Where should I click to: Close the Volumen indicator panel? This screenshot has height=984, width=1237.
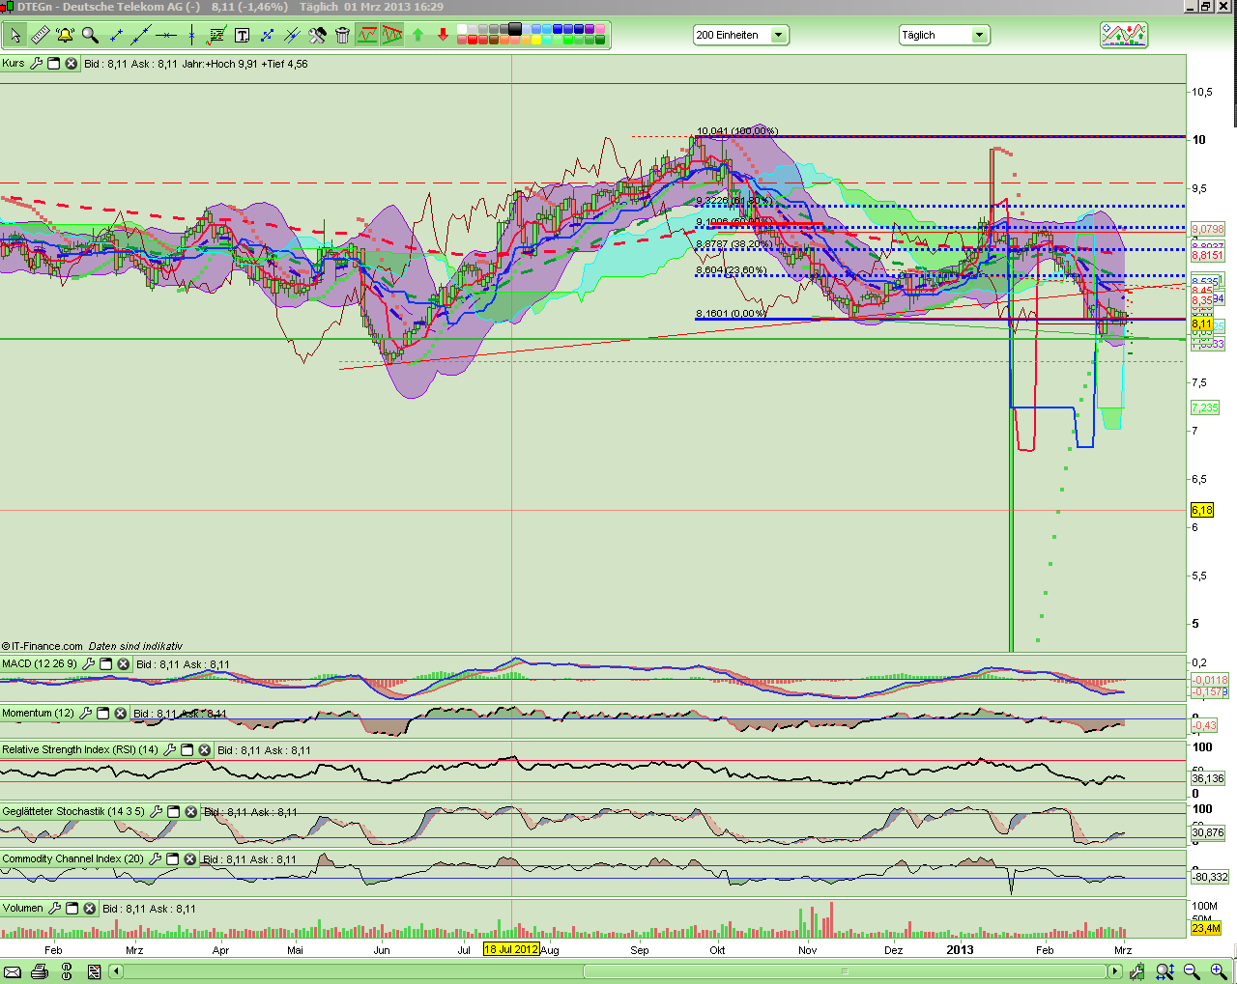click(x=89, y=909)
